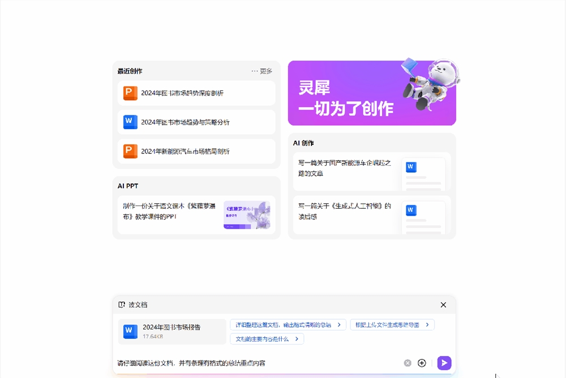Click the orange PPT icon on 2024年图书市场趋势深度剖析
The image size is (566, 378).
point(130,93)
